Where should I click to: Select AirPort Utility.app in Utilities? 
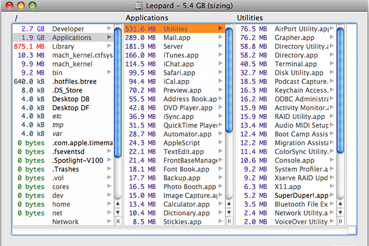[286, 29]
